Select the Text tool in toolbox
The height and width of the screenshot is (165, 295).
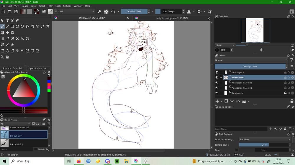(x=7, y=20)
